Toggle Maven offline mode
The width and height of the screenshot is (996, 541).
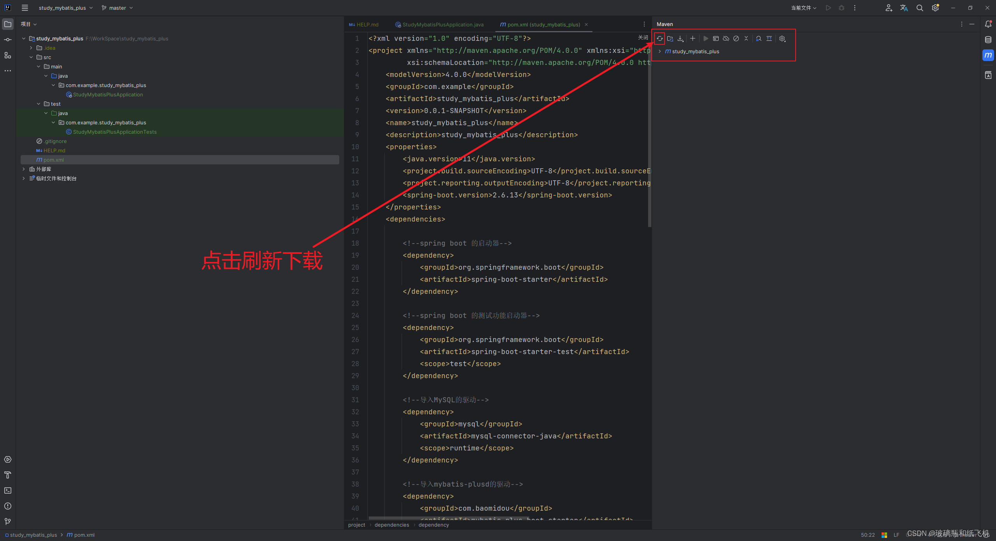[x=726, y=38]
